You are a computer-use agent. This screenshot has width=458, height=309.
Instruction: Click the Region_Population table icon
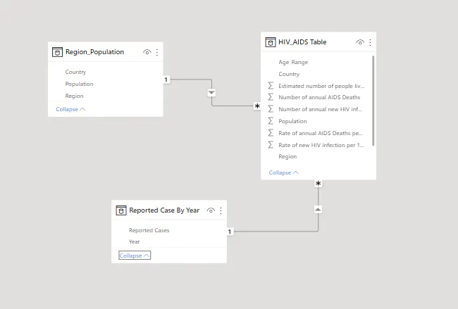57,52
